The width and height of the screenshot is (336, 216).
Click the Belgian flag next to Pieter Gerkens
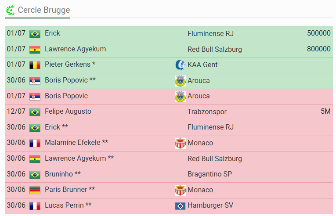tap(35, 65)
